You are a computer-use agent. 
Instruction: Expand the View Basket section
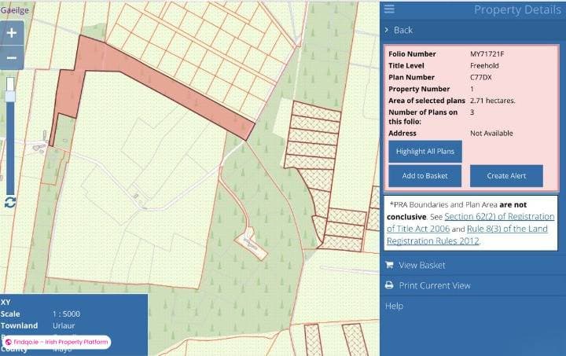(x=421, y=265)
